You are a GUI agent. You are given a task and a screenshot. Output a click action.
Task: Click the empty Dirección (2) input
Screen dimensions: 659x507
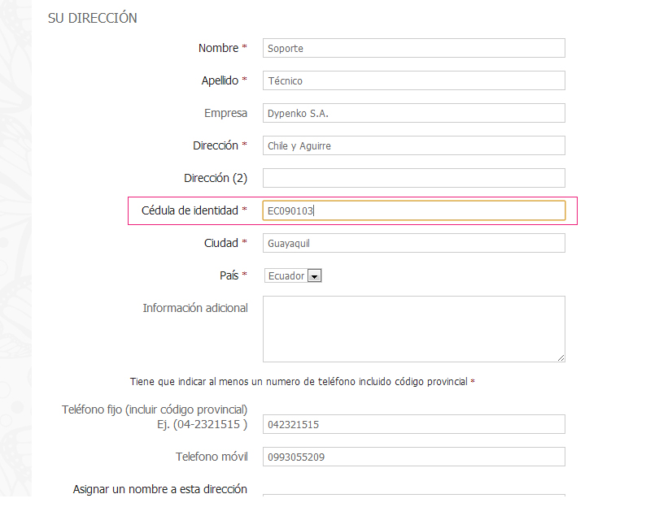pyautogui.click(x=413, y=178)
